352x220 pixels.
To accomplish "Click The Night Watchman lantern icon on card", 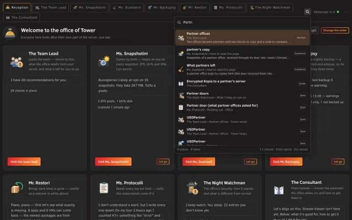I will pos(192,188).
